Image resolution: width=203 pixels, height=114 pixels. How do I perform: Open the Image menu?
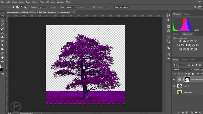pyautogui.click(x=15, y=2)
